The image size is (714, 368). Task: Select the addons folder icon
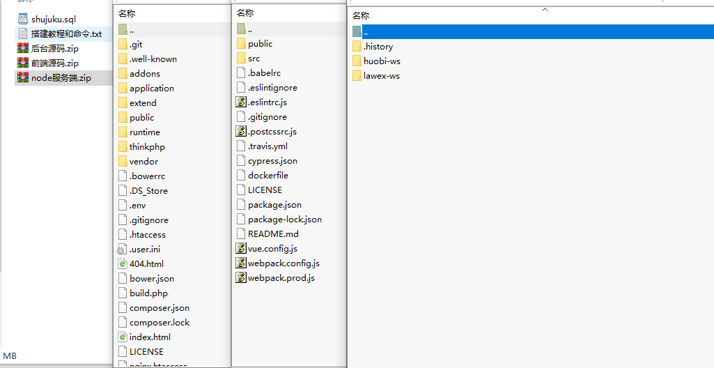(123, 73)
